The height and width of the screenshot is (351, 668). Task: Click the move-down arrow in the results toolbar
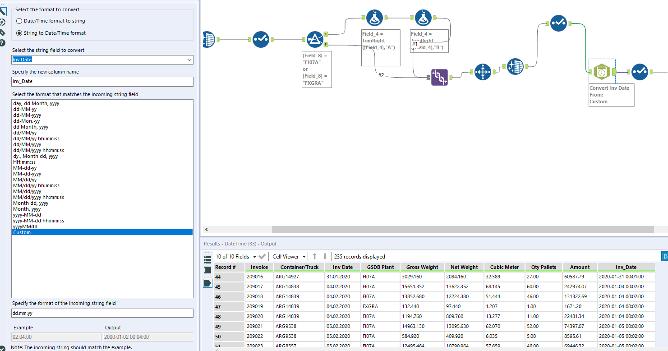coord(325,256)
